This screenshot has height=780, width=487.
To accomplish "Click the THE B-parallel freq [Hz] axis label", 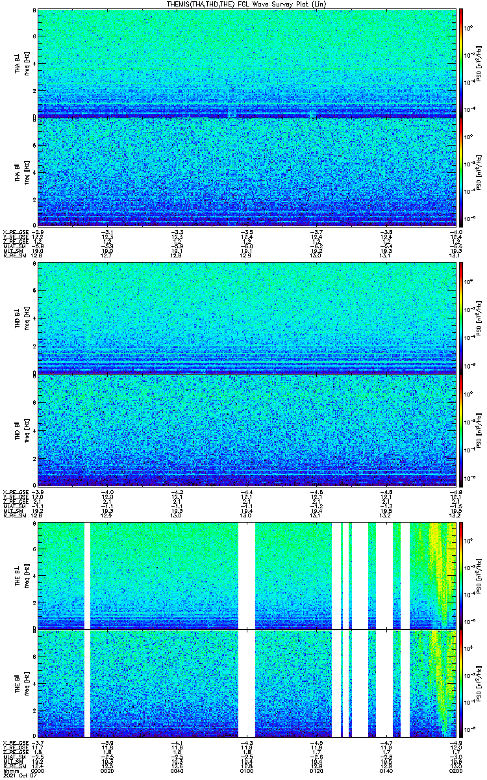I will [27, 683].
